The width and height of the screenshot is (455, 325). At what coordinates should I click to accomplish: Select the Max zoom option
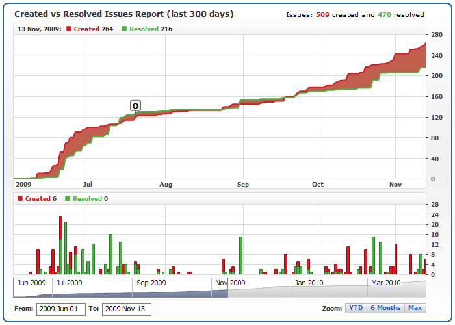tap(415, 308)
